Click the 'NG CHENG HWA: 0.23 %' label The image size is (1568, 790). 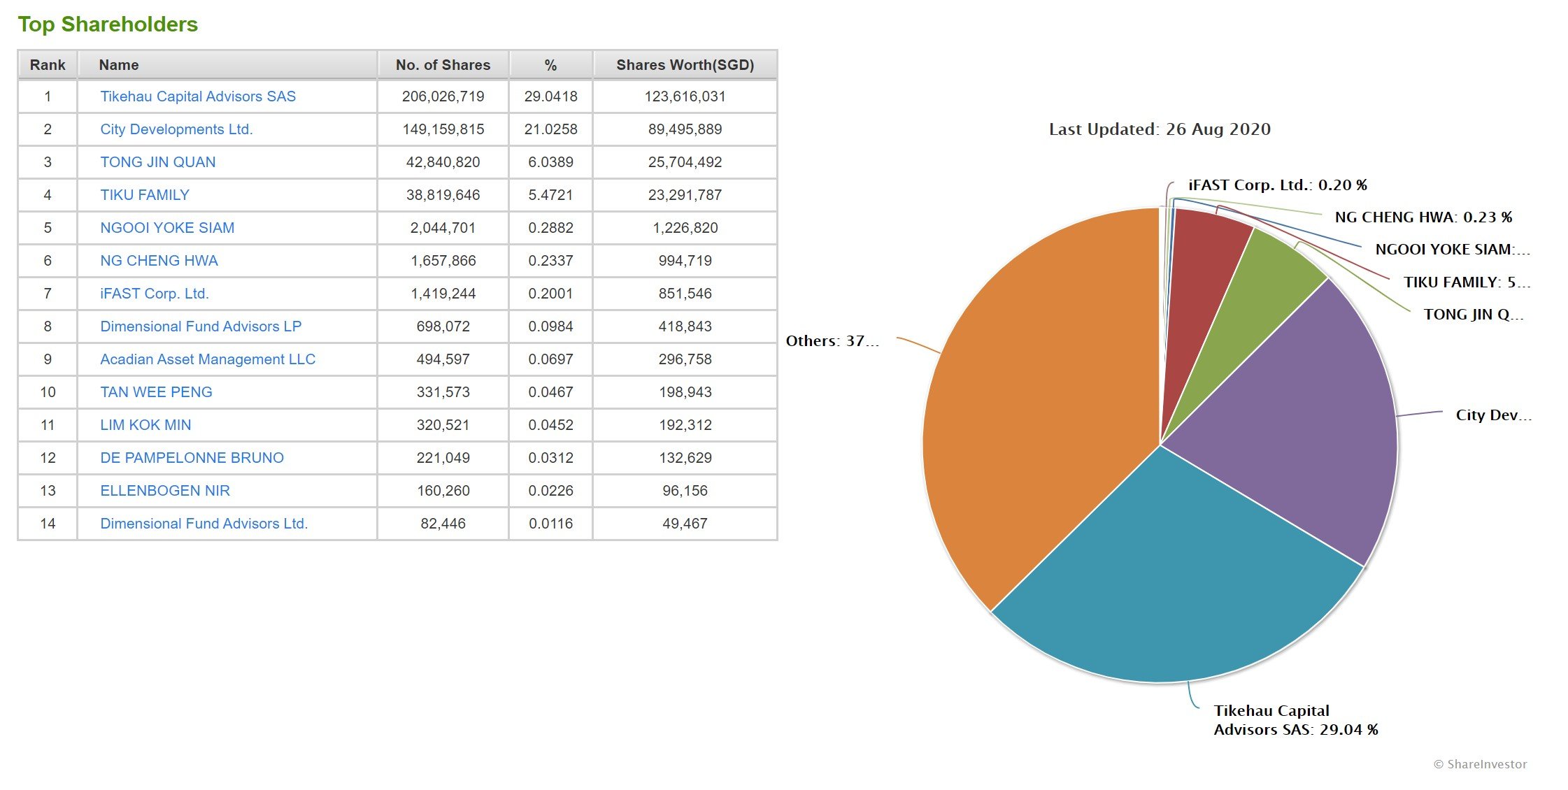click(x=1423, y=217)
